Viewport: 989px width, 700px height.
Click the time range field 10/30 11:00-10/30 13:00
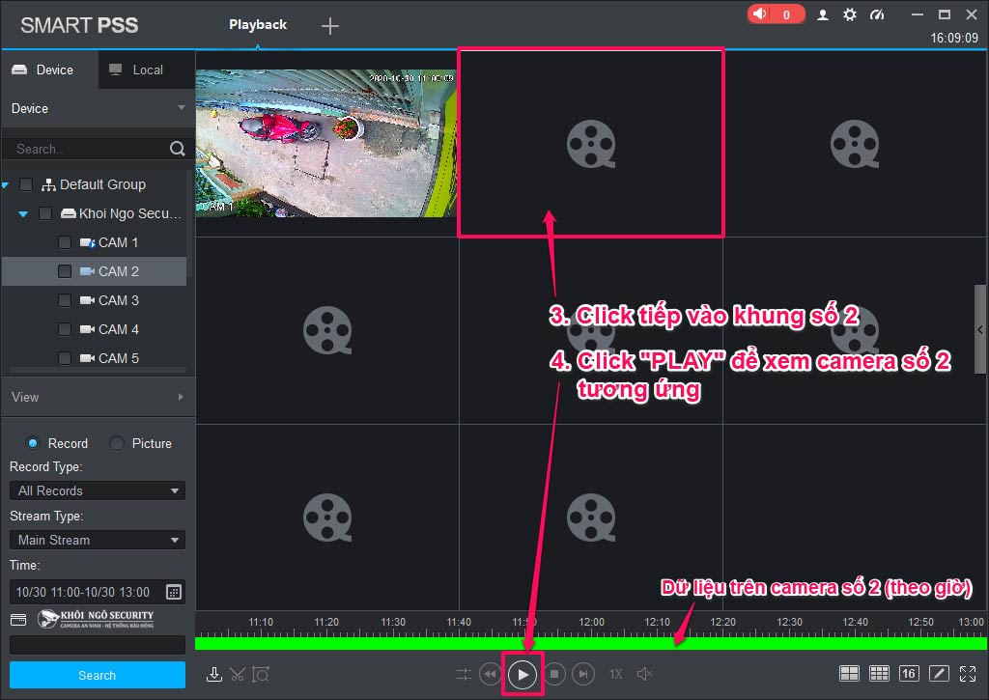98,592
